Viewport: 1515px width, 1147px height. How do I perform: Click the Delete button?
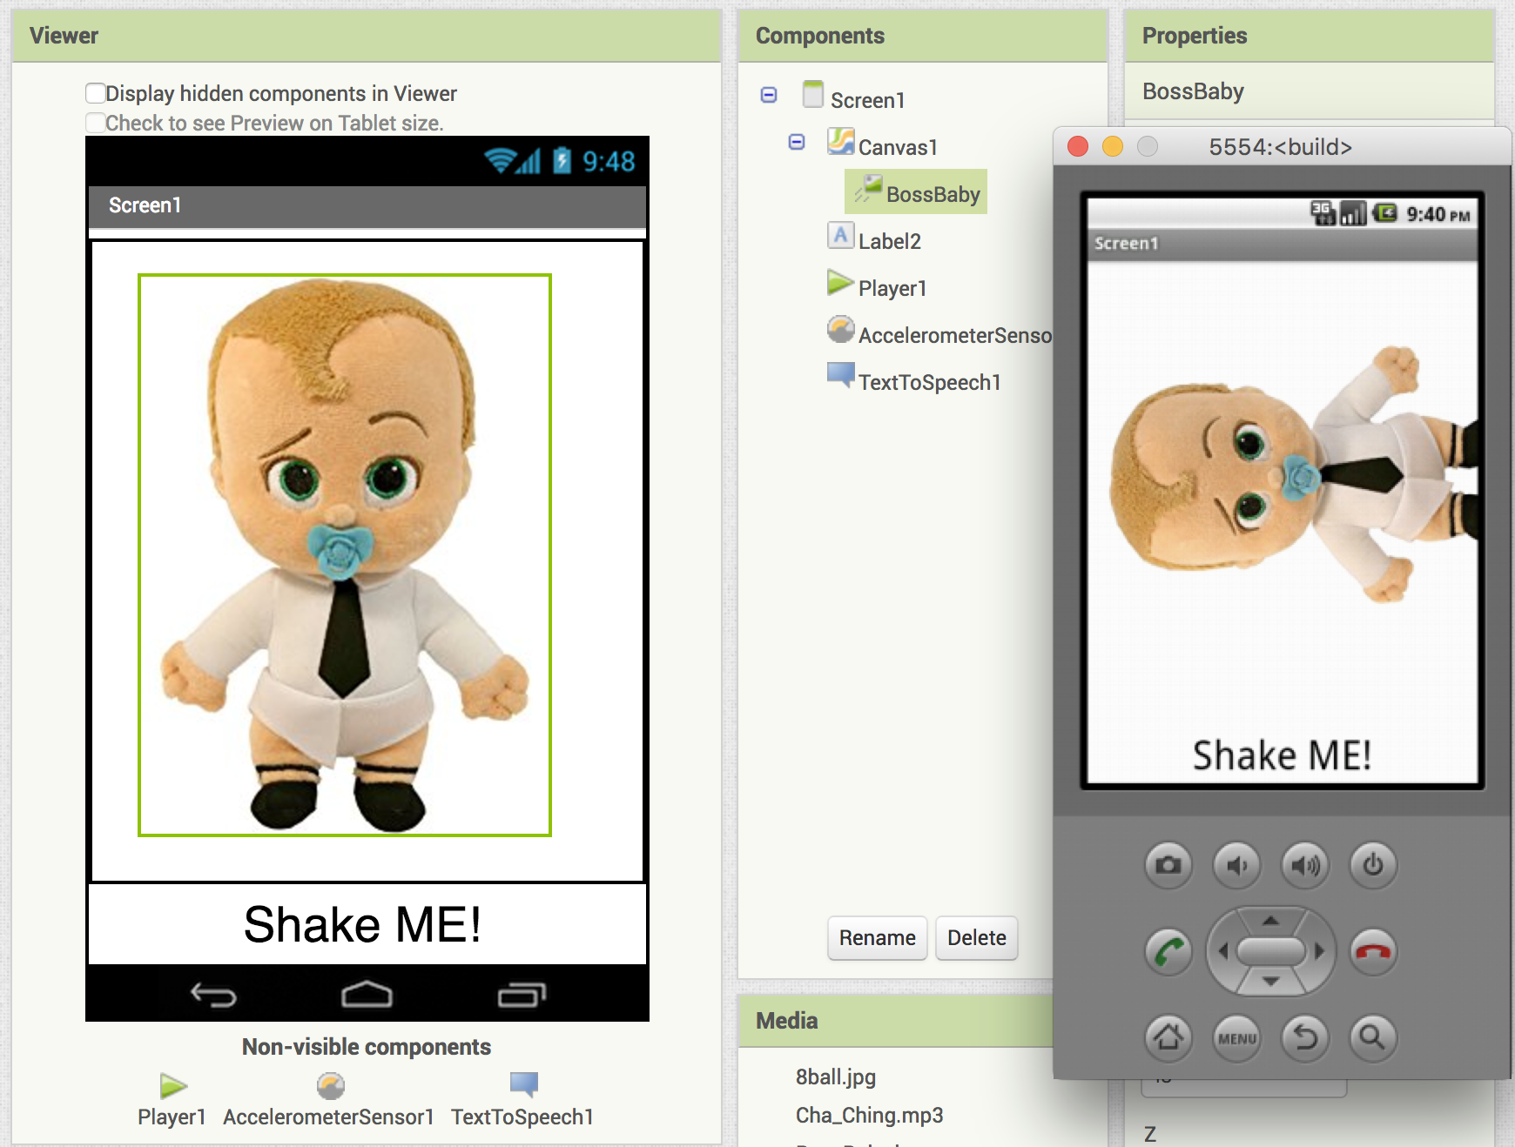click(x=976, y=938)
